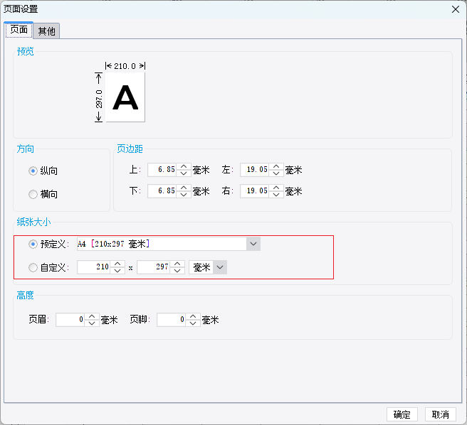Click the custom width 210 field

pos(94,267)
